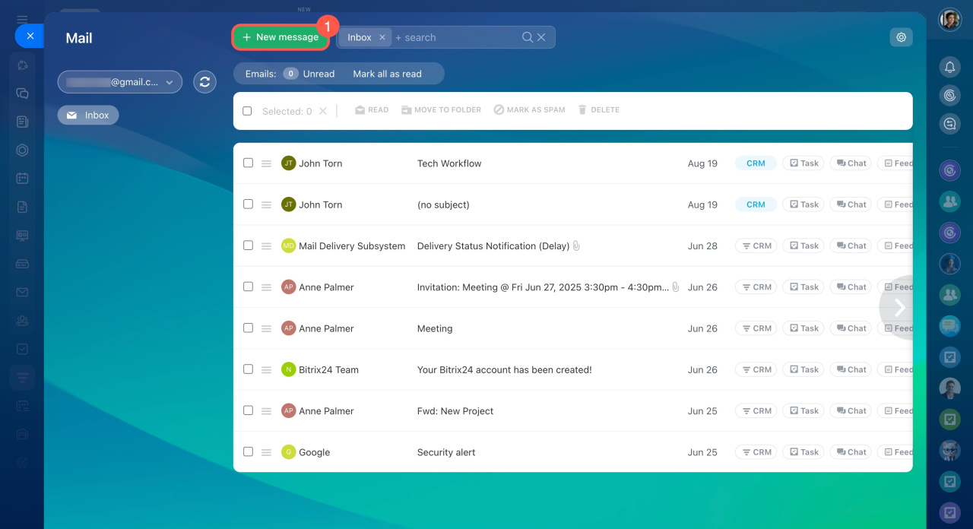
Task: Click drag handle on Security alert row
Action: (267, 452)
